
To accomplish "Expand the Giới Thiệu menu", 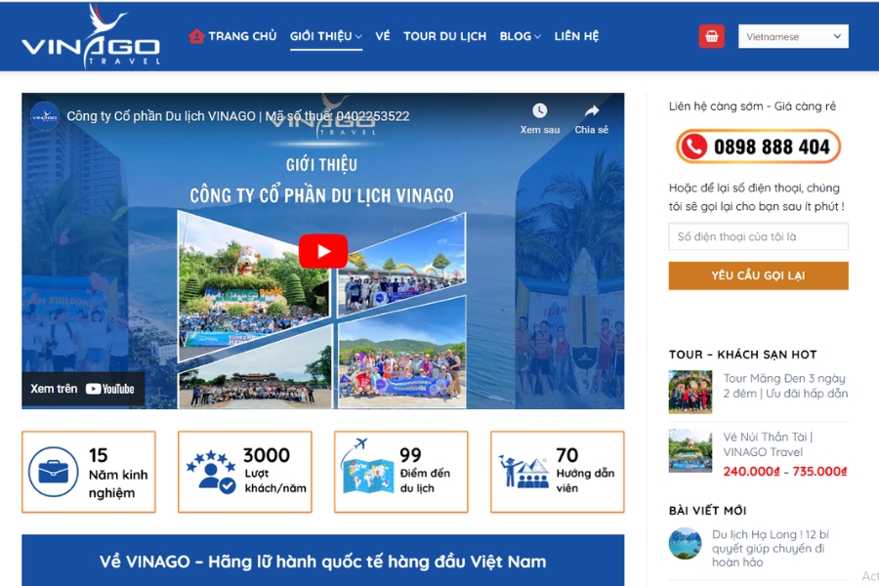I will click(x=325, y=36).
